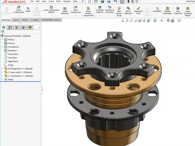This screenshot has width=195, height=146.
Task: Click Insert Components icon
Action: pos(18,7)
